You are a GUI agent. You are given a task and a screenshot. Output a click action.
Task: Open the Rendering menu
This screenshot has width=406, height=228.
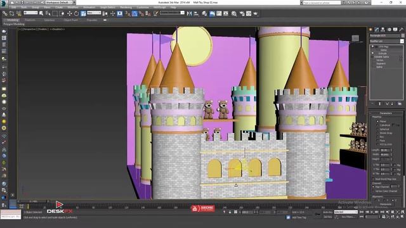tap(126, 8)
